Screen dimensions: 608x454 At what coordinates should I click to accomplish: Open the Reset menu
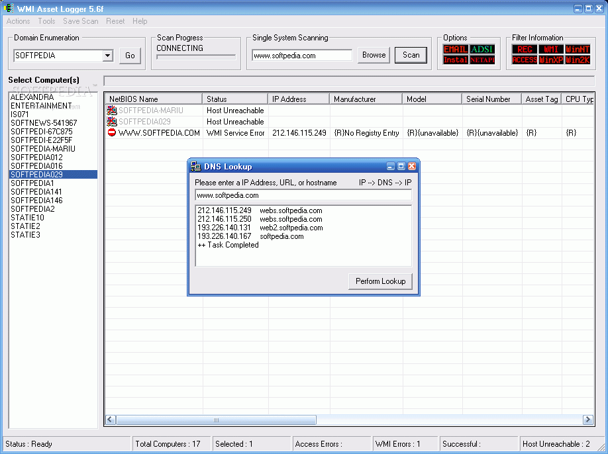(x=115, y=21)
